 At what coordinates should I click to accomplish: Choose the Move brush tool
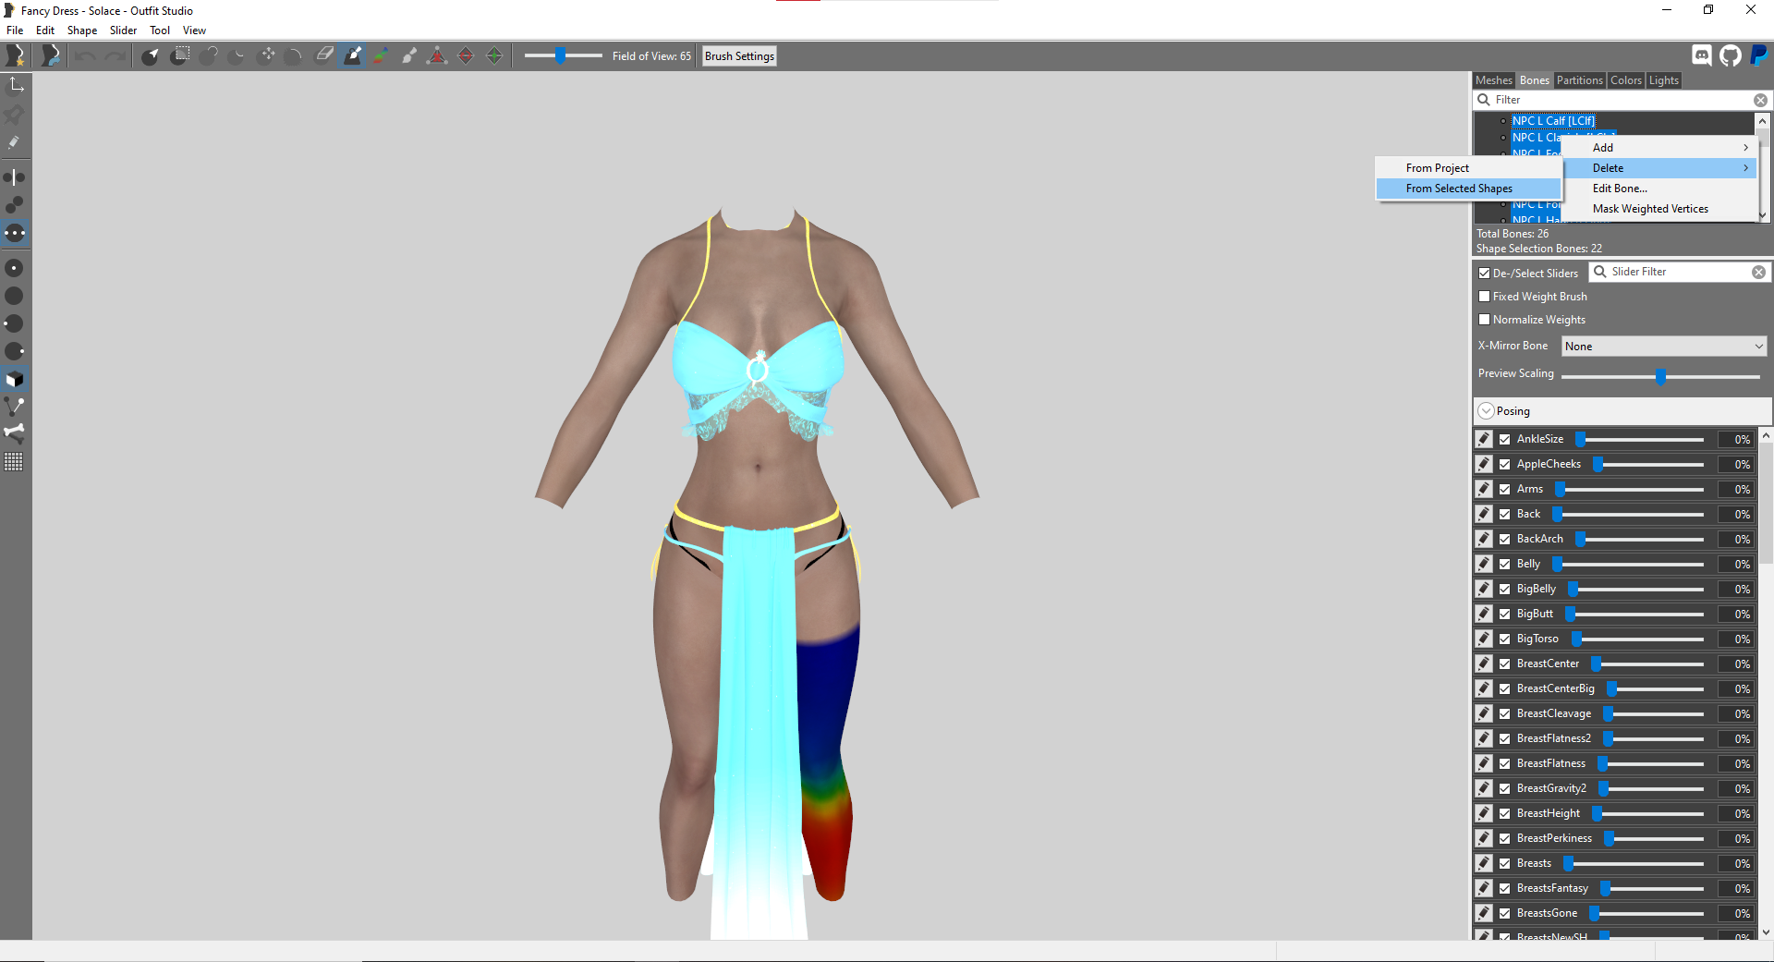267,55
